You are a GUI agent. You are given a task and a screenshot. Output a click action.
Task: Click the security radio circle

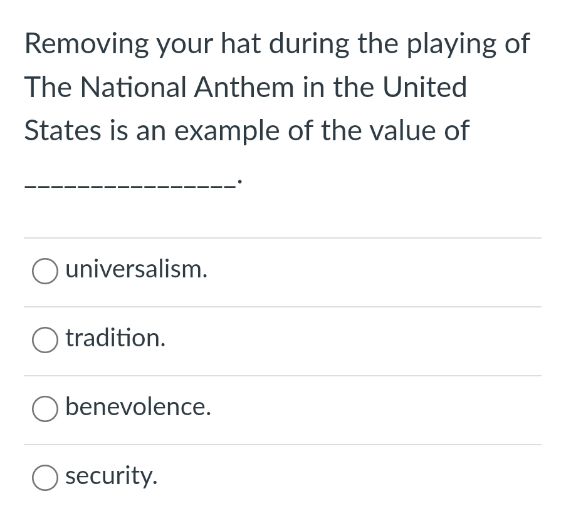[45, 478]
